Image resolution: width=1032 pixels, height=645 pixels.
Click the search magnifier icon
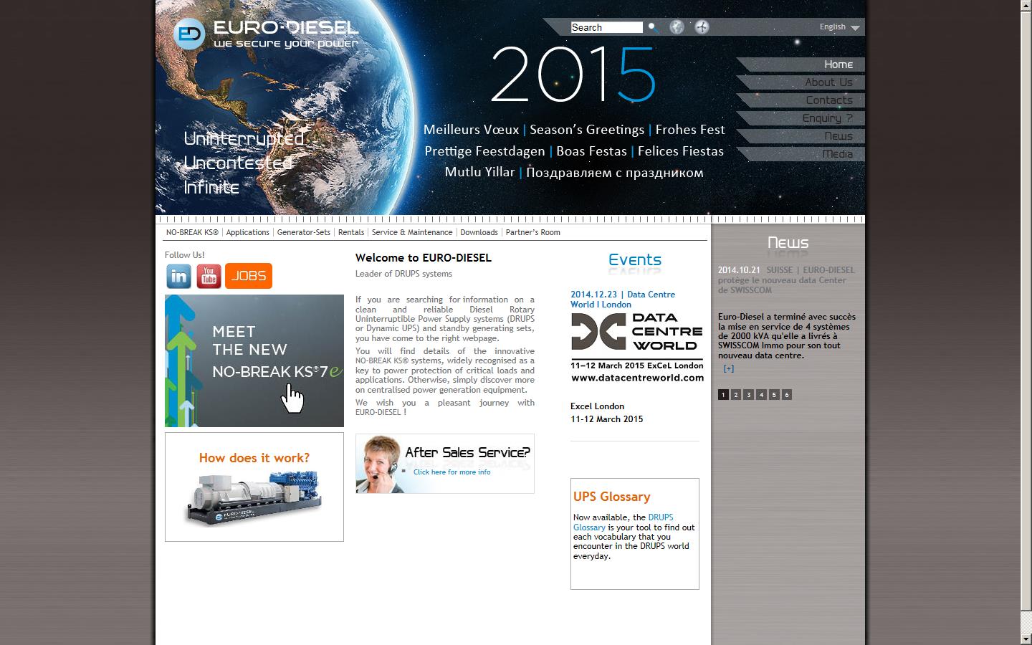click(x=653, y=27)
